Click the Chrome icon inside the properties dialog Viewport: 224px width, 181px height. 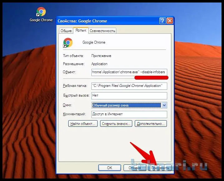click(68, 43)
